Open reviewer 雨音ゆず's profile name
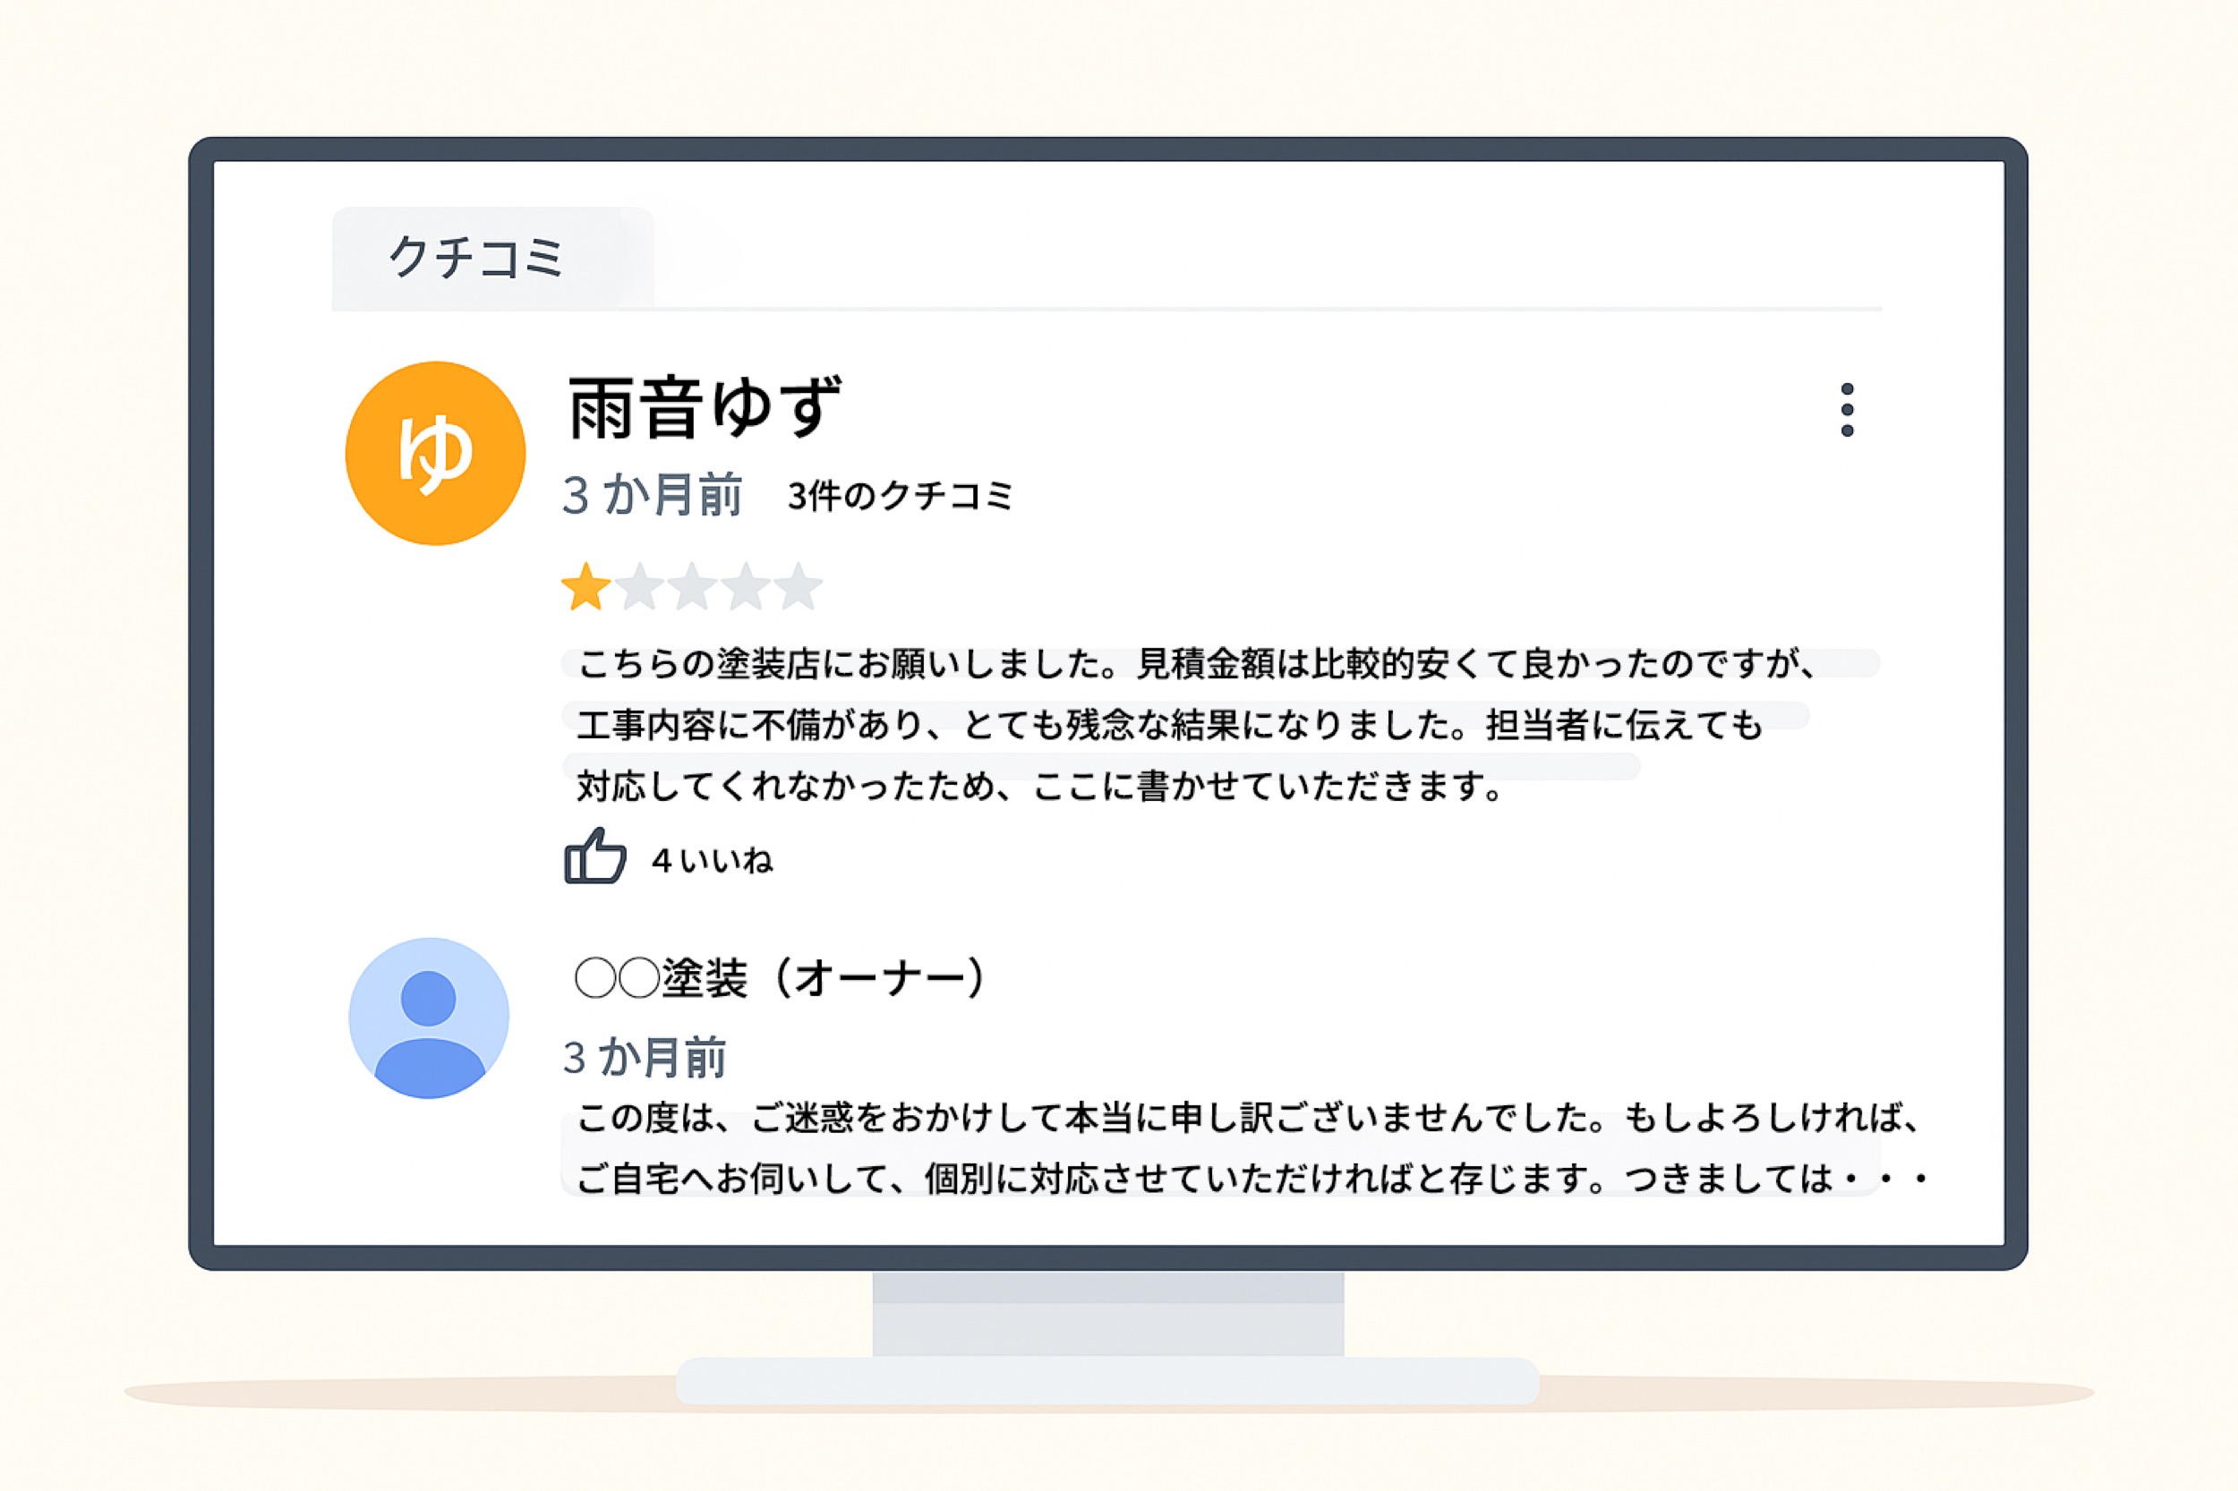Viewport: 2238px width, 1491px height. pos(704,408)
